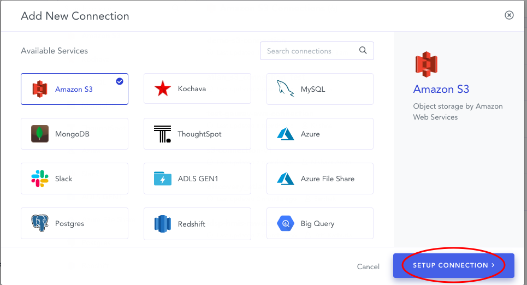
Task: Click the Azure triangle icon in Azure card
Action: click(286, 134)
